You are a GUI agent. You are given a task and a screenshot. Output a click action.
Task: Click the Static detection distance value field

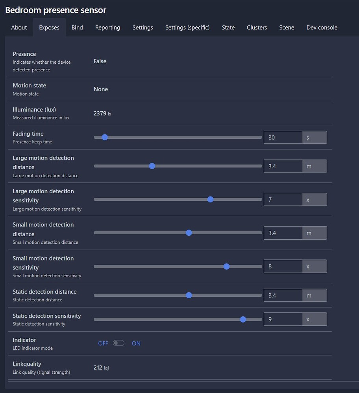click(283, 295)
